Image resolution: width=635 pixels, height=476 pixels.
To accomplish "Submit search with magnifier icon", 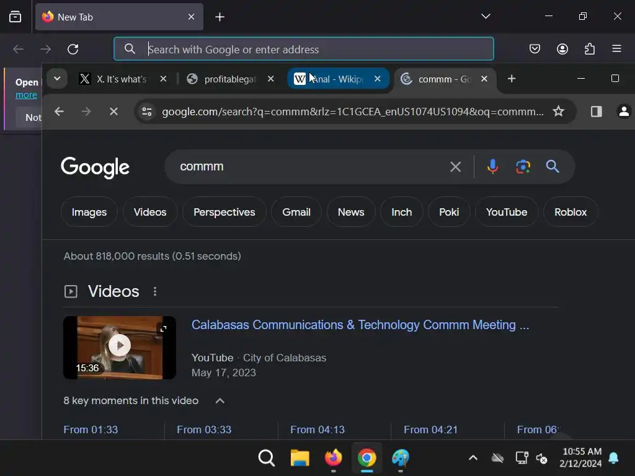I will click(553, 166).
